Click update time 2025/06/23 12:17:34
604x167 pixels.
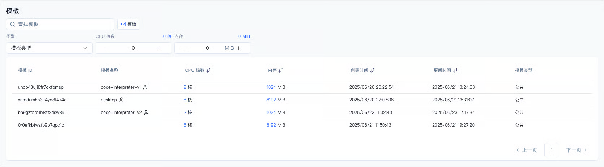tap(453, 113)
